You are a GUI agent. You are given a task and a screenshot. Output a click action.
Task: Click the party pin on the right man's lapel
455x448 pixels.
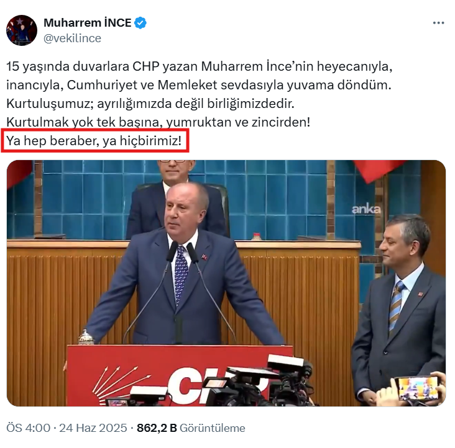[420, 294]
